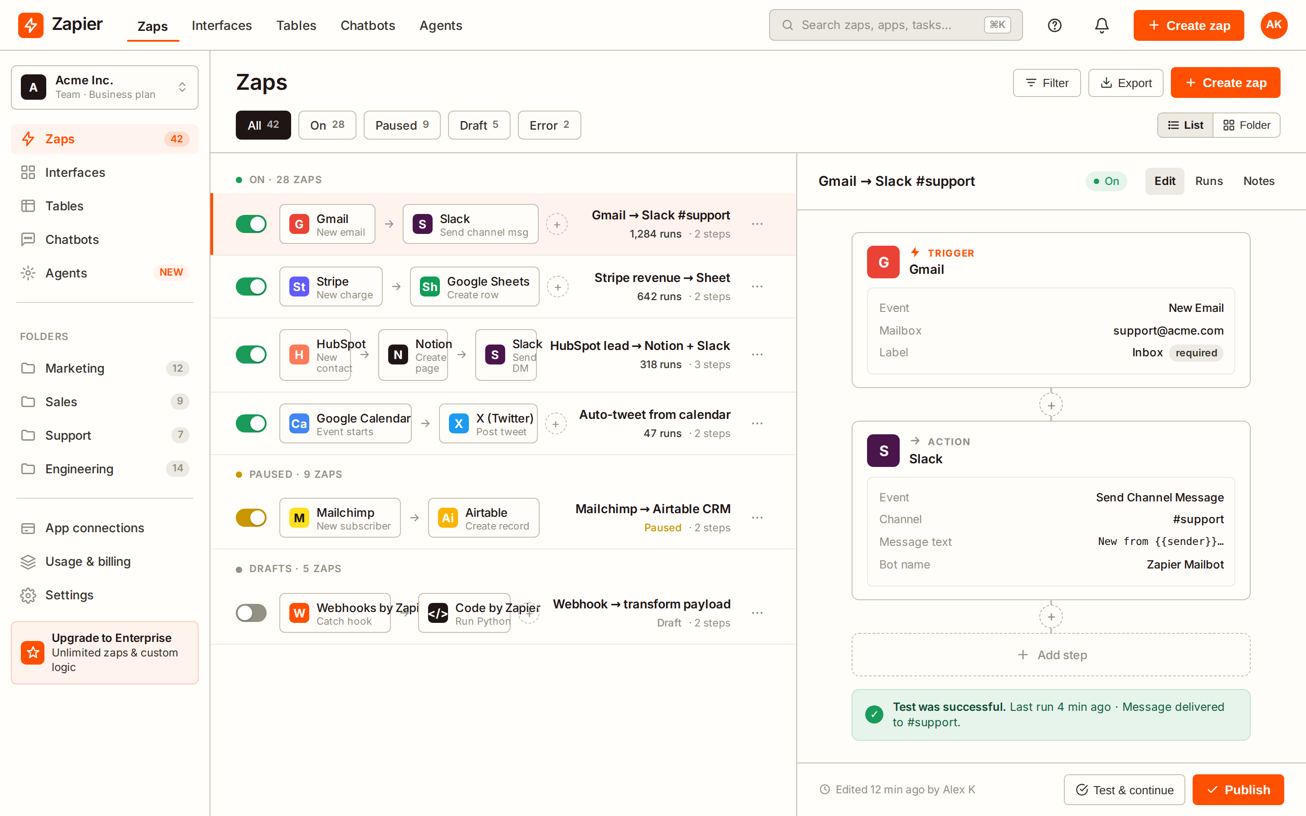Click Add step dashed box
Viewport: 1306px width, 816px height.
coord(1051,655)
